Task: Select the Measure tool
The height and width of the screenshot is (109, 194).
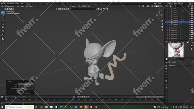Action: (x=3, y=39)
